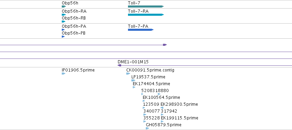Viewport: 292px width, 130px height.
Task: Select the DME1-001M15 clone arrow end
Action: coord(119,65)
